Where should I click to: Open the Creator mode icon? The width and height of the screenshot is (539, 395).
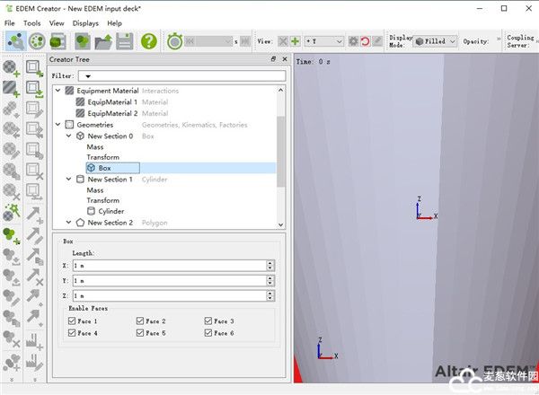pyautogui.click(x=14, y=40)
